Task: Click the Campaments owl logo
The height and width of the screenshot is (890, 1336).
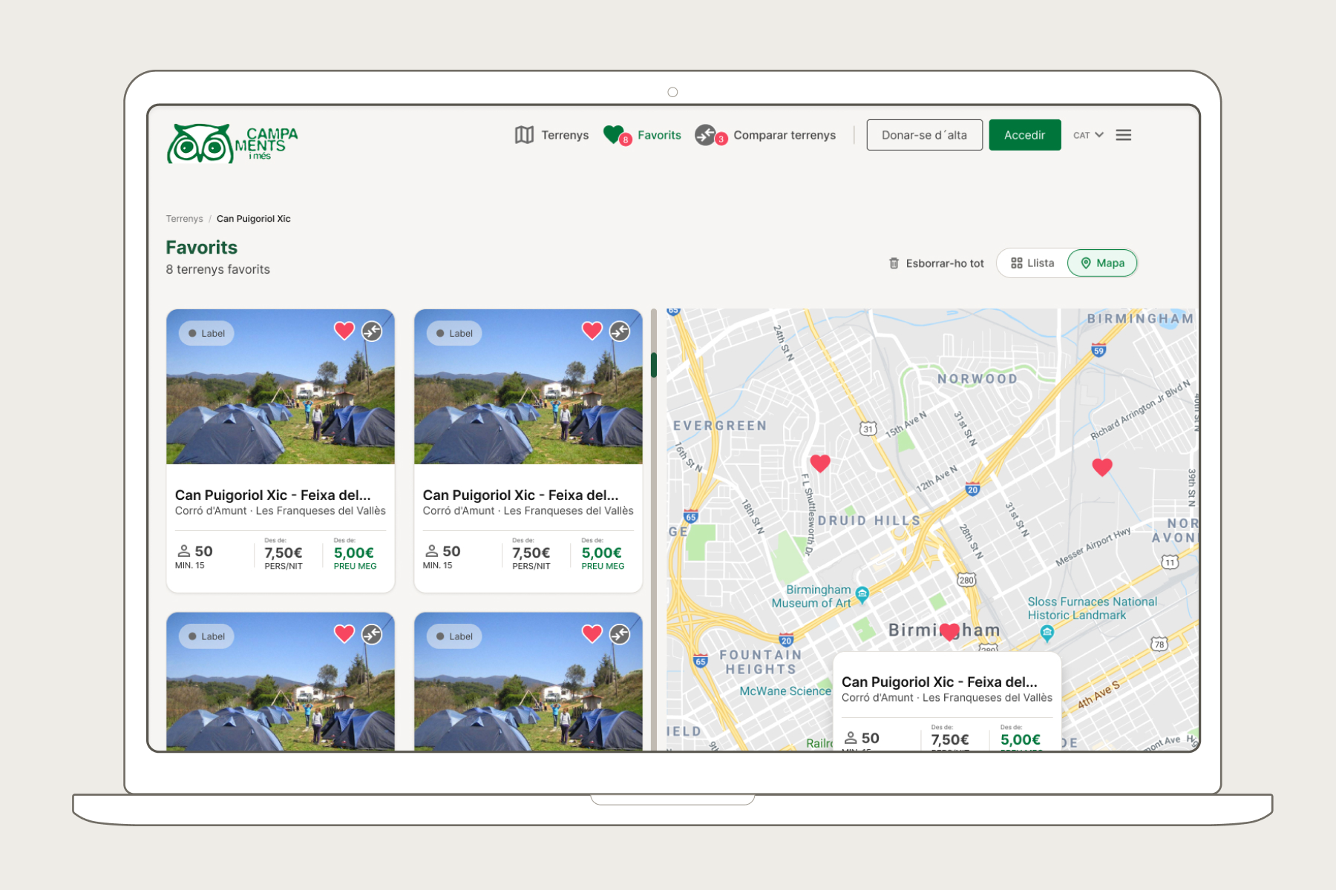Action: coord(232,142)
